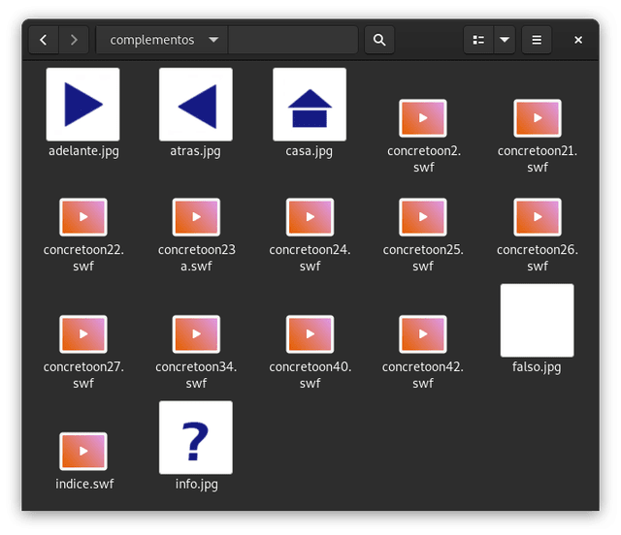Select the info.jpg question mark thumbnail
Viewport: 621px width, 535px height.
[x=196, y=437]
